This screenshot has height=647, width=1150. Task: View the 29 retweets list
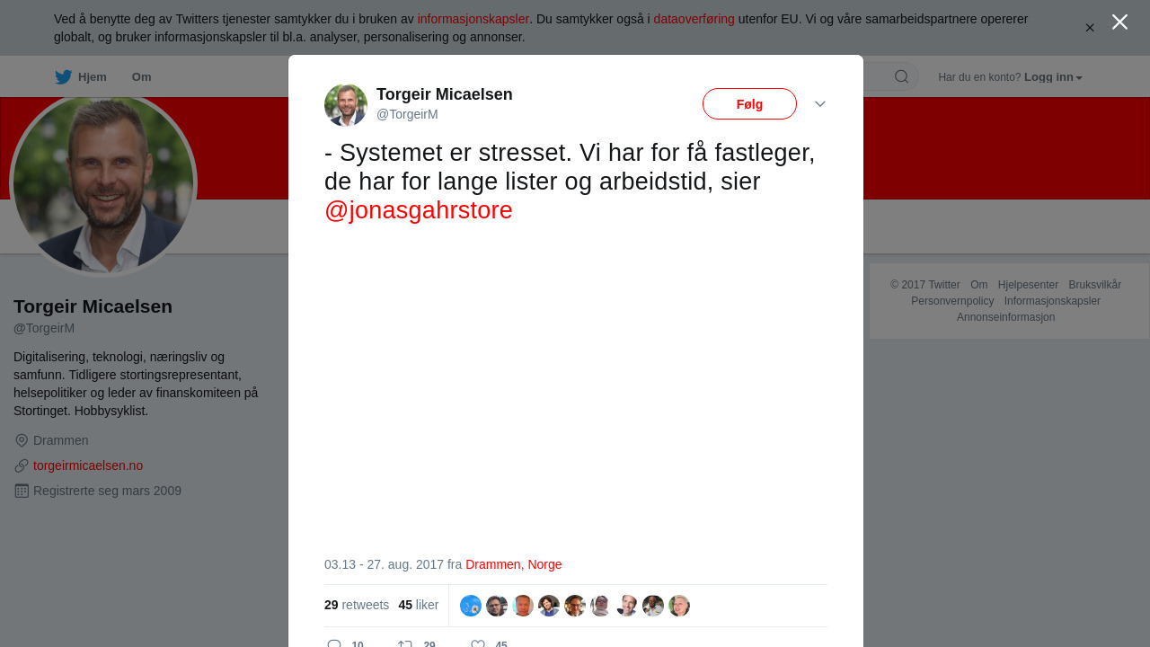click(x=357, y=605)
